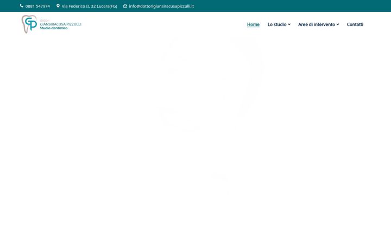This screenshot has width=391, height=244.
Task: Go to the Home menu item
Action: click(x=253, y=24)
